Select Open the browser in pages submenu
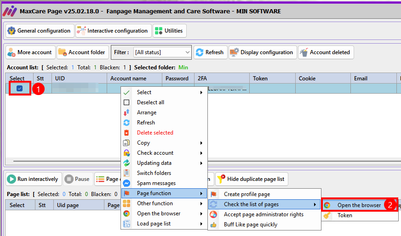The width and height of the screenshot is (401, 236). (360, 205)
